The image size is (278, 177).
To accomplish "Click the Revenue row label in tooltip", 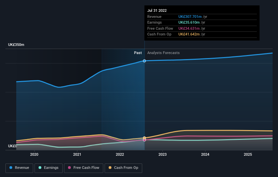I will pyautogui.click(x=154, y=17).
